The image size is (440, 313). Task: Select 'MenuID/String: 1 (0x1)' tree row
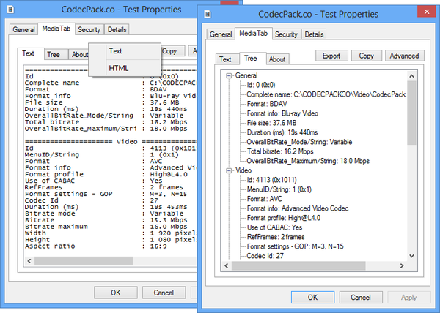[x=279, y=189]
